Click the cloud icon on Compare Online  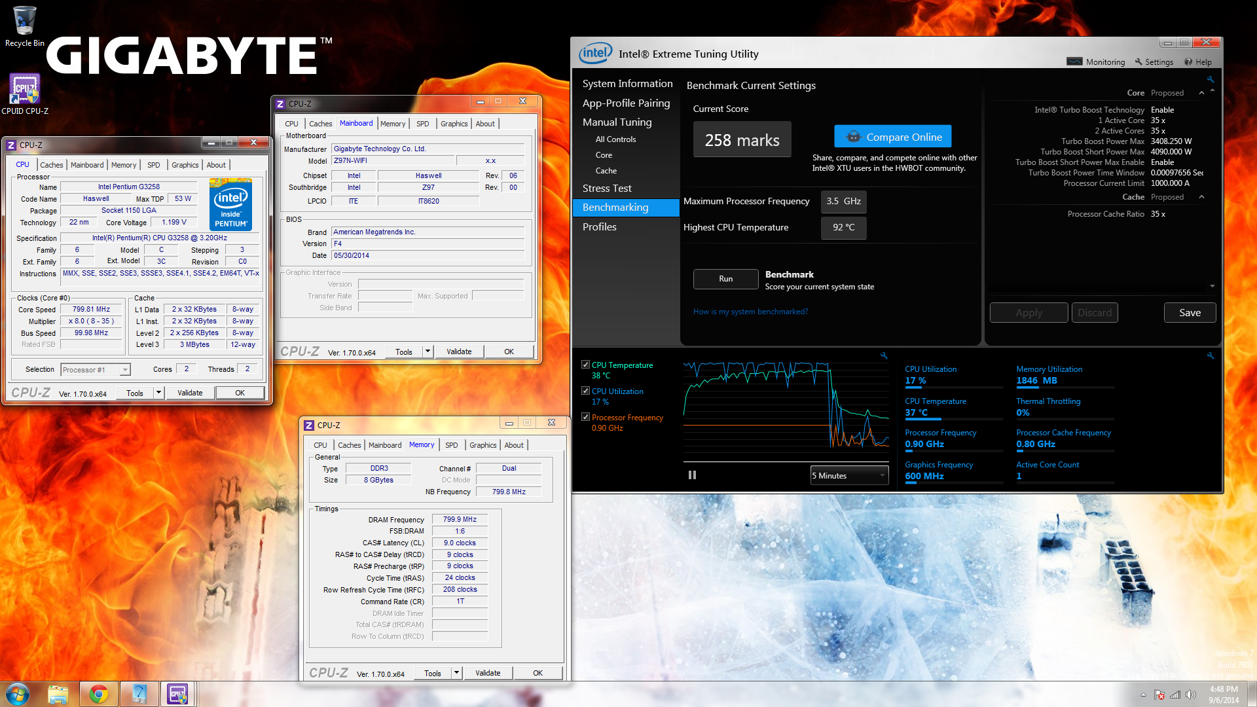point(853,136)
